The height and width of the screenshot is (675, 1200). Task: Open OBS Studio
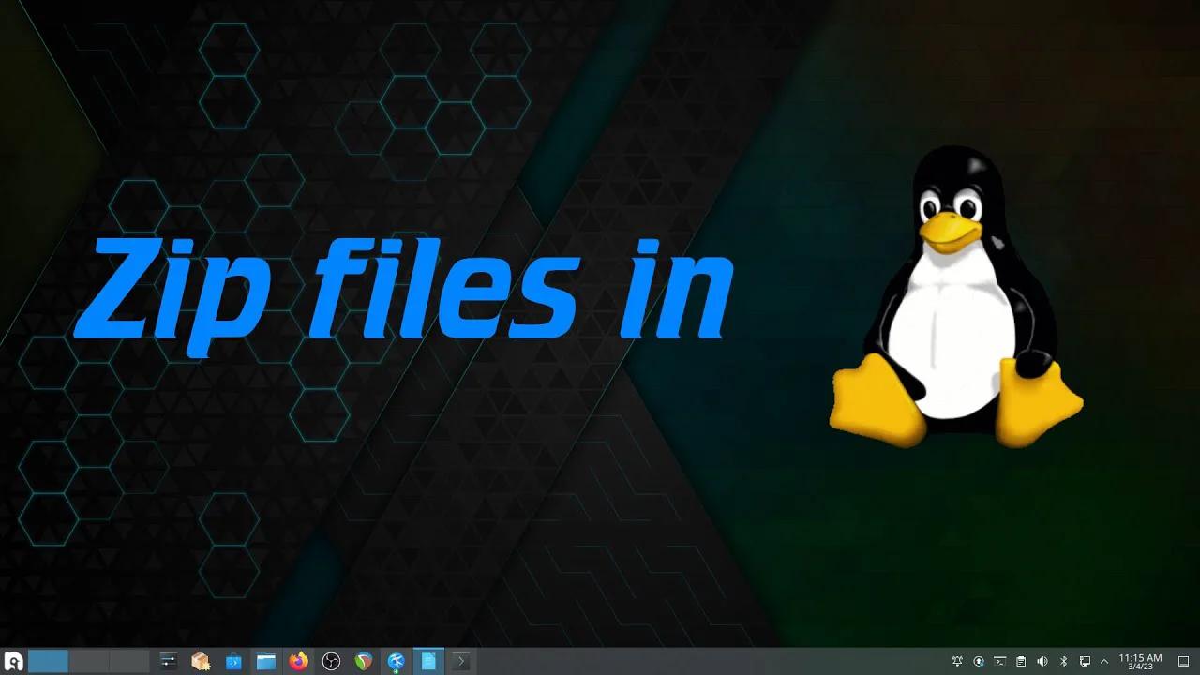click(x=331, y=661)
